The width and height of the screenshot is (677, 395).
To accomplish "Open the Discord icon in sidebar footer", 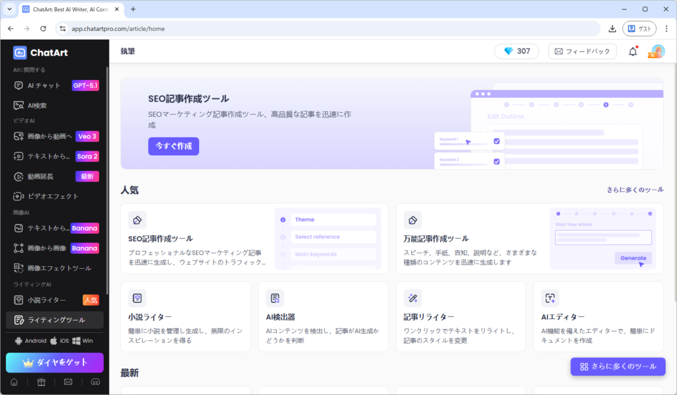I will click(95, 382).
